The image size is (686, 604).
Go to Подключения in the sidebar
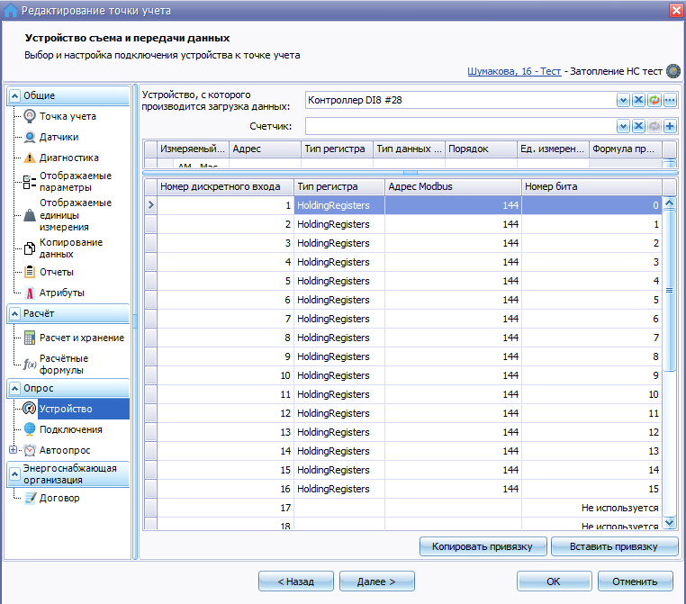click(x=71, y=429)
